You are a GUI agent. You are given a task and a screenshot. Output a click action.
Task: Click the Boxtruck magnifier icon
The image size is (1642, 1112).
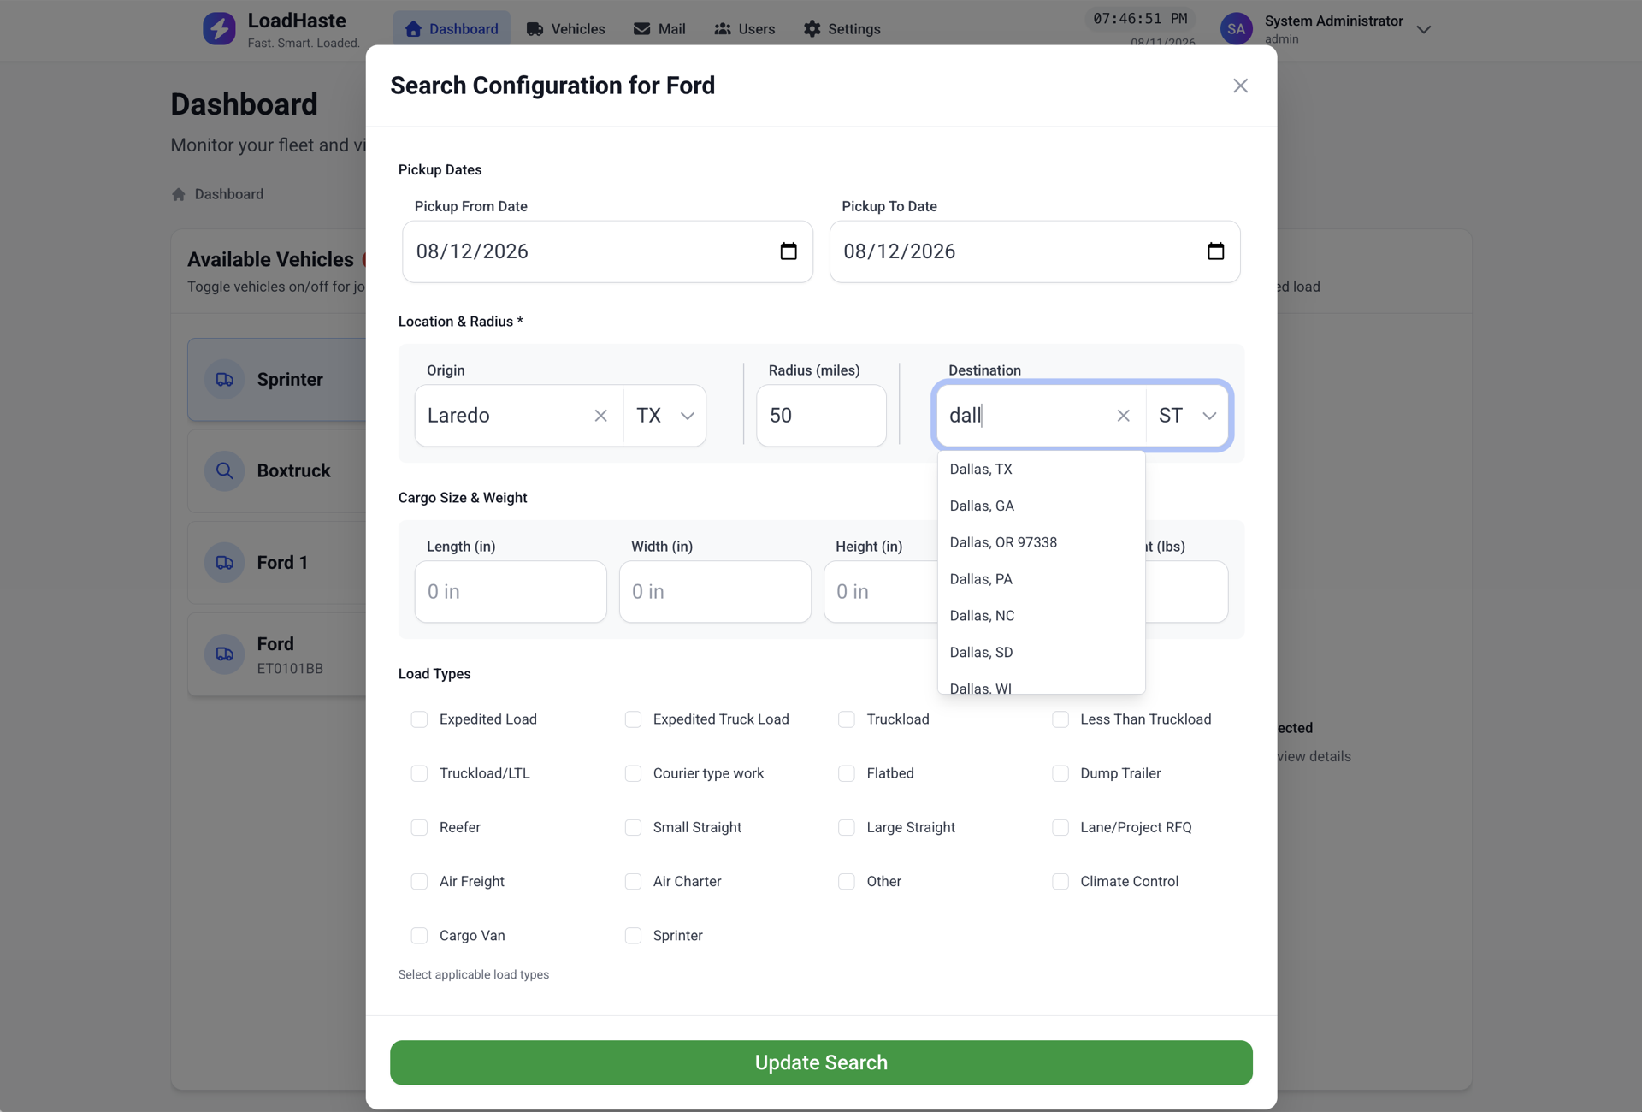coord(225,471)
